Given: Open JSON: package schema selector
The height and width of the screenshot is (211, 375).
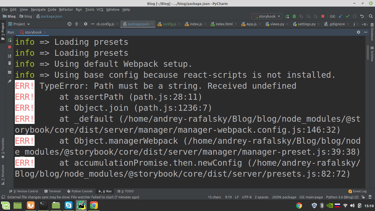Looking at the screenshot, I should 284,197.
